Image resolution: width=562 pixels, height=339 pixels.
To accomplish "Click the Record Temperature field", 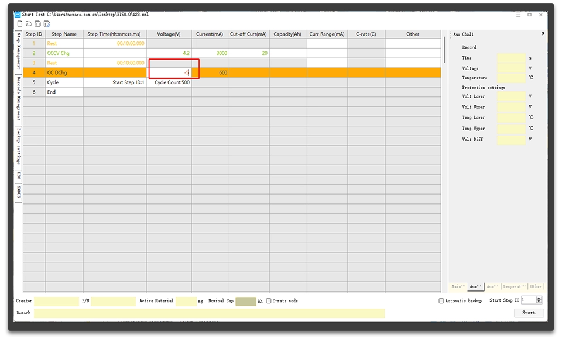I will pos(511,78).
